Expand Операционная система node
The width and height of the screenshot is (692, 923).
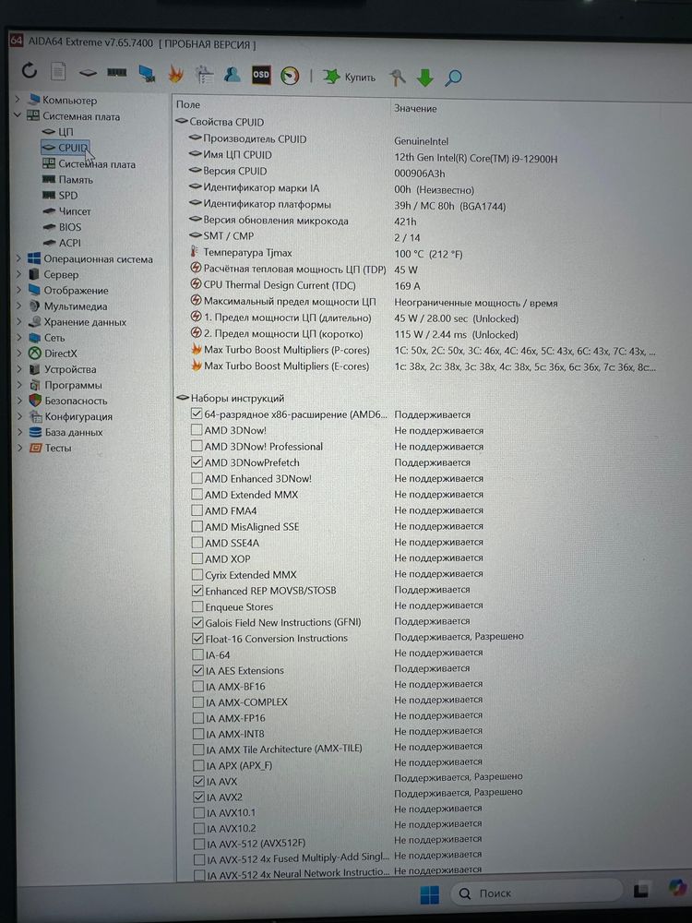[x=18, y=258]
